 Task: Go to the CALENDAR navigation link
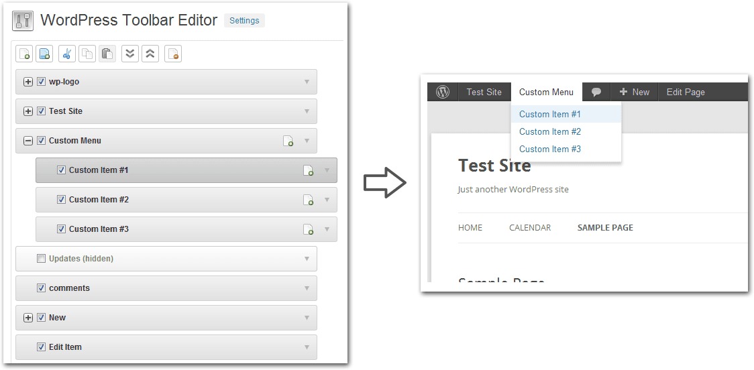tap(530, 228)
